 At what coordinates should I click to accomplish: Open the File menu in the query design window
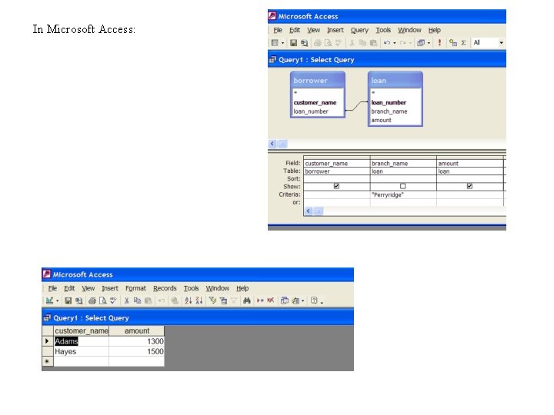[278, 30]
